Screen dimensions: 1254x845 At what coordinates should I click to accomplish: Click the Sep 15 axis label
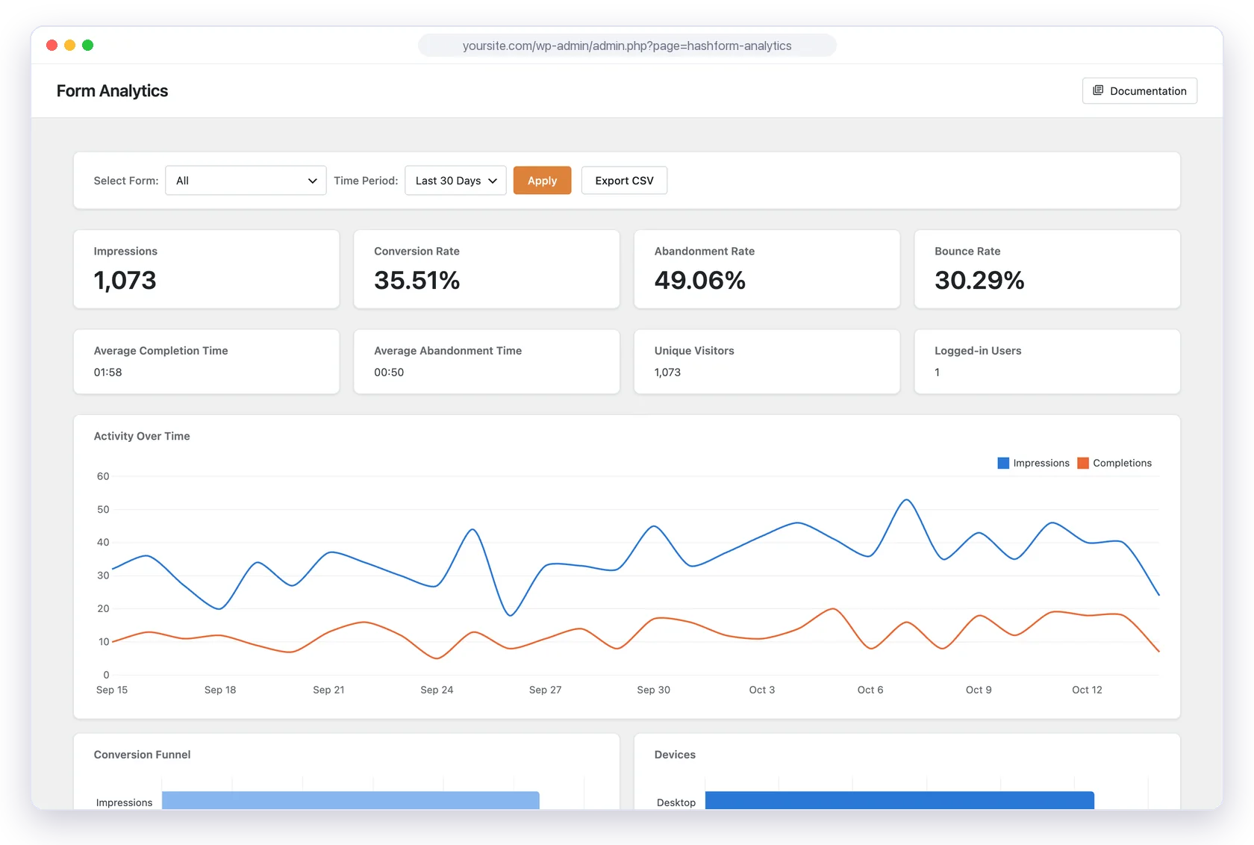[112, 690]
